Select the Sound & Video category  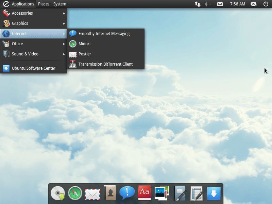click(x=34, y=54)
